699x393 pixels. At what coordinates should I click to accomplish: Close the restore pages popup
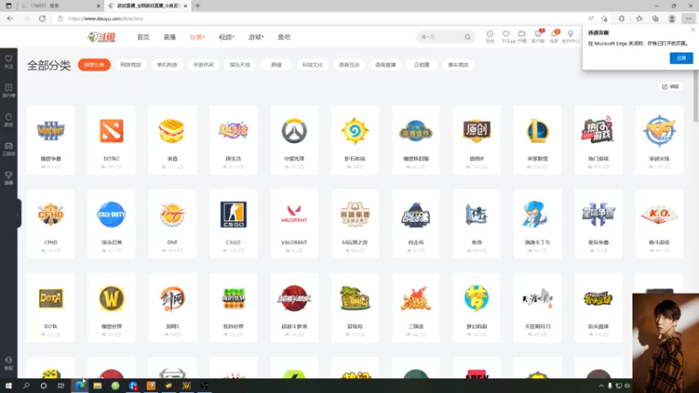693,30
